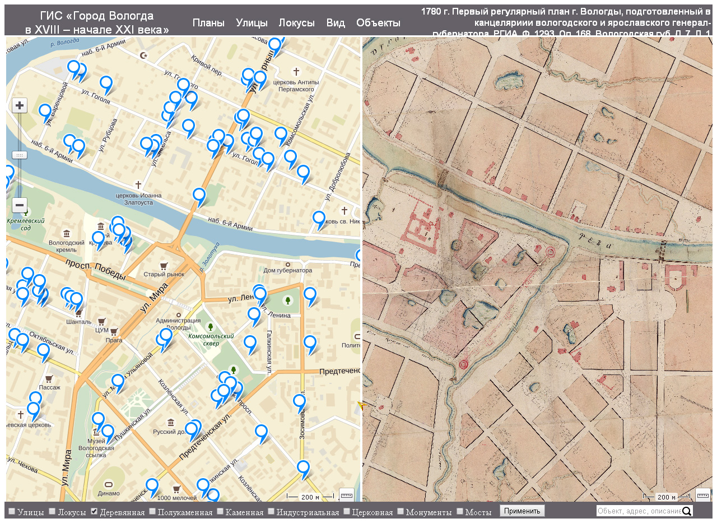Uncheck the Деревянная layer checkbox
717x523 pixels.
(95, 511)
